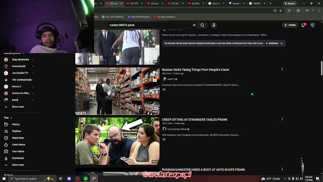Viewport: 323px width, 182px height.
Task: Open Spotify from the taskbar
Action: (86, 179)
